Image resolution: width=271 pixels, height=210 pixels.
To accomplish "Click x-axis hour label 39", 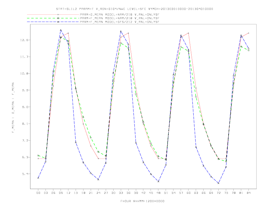I will [x=136, y=193].
